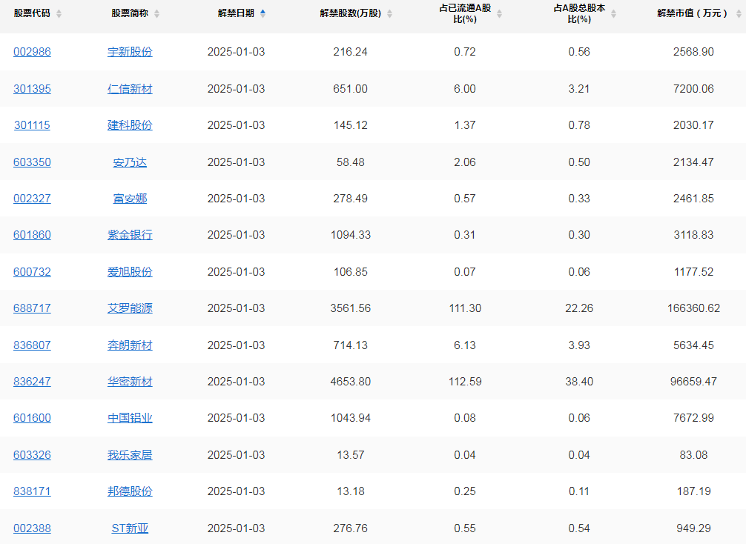
Task: Select the 38.40 total share percentage cell
Action: tap(579, 382)
